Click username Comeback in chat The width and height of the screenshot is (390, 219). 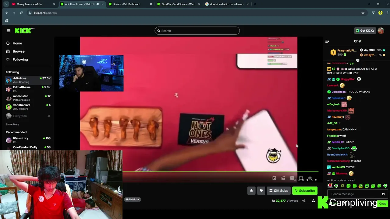338,92
